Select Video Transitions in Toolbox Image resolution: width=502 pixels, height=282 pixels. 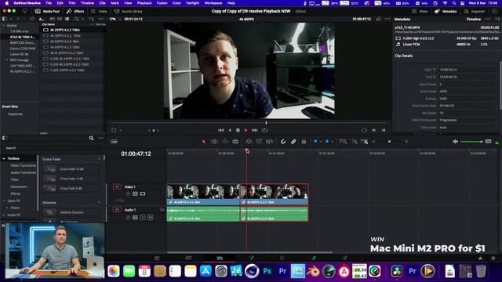pyautogui.click(x=23, y=165)
